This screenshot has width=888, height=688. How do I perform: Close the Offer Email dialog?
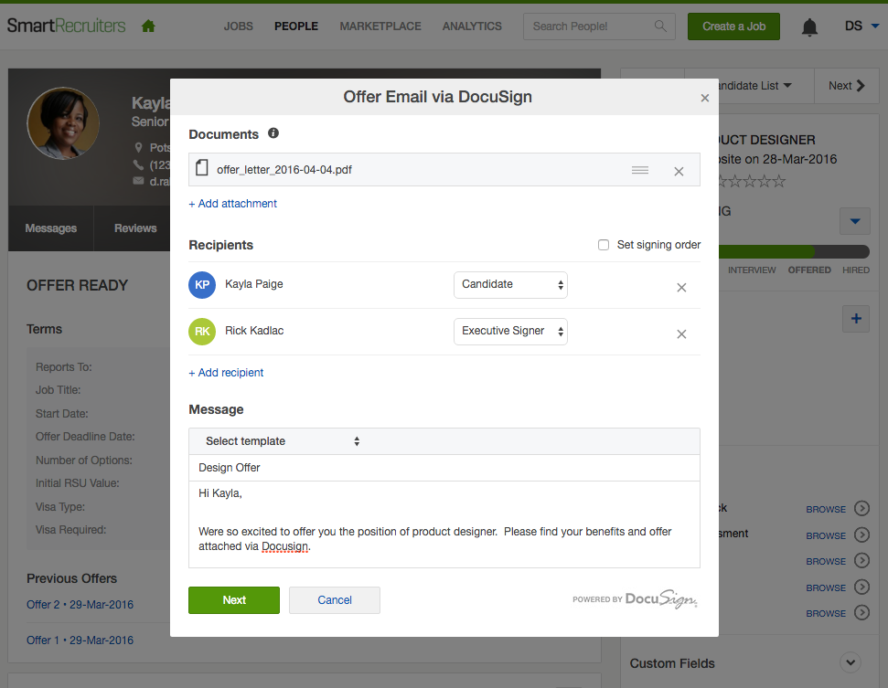[704, 98]
